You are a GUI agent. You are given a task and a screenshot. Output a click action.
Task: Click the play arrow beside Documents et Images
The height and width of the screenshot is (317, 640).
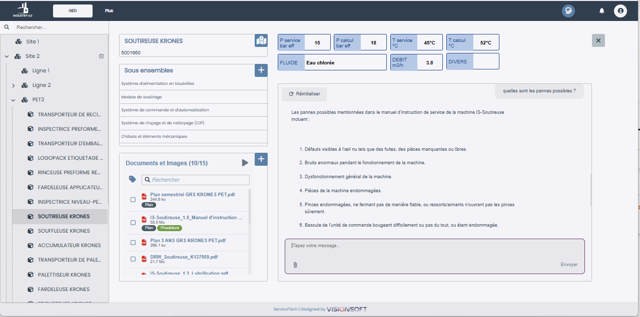pos(245,163)
